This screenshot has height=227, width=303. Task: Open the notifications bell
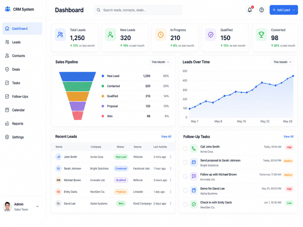(x=250, y=10)
